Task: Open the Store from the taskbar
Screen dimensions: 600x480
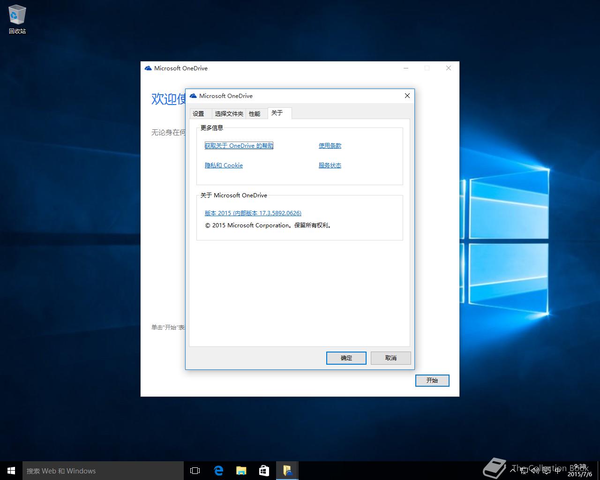Action: click(264, 471)
